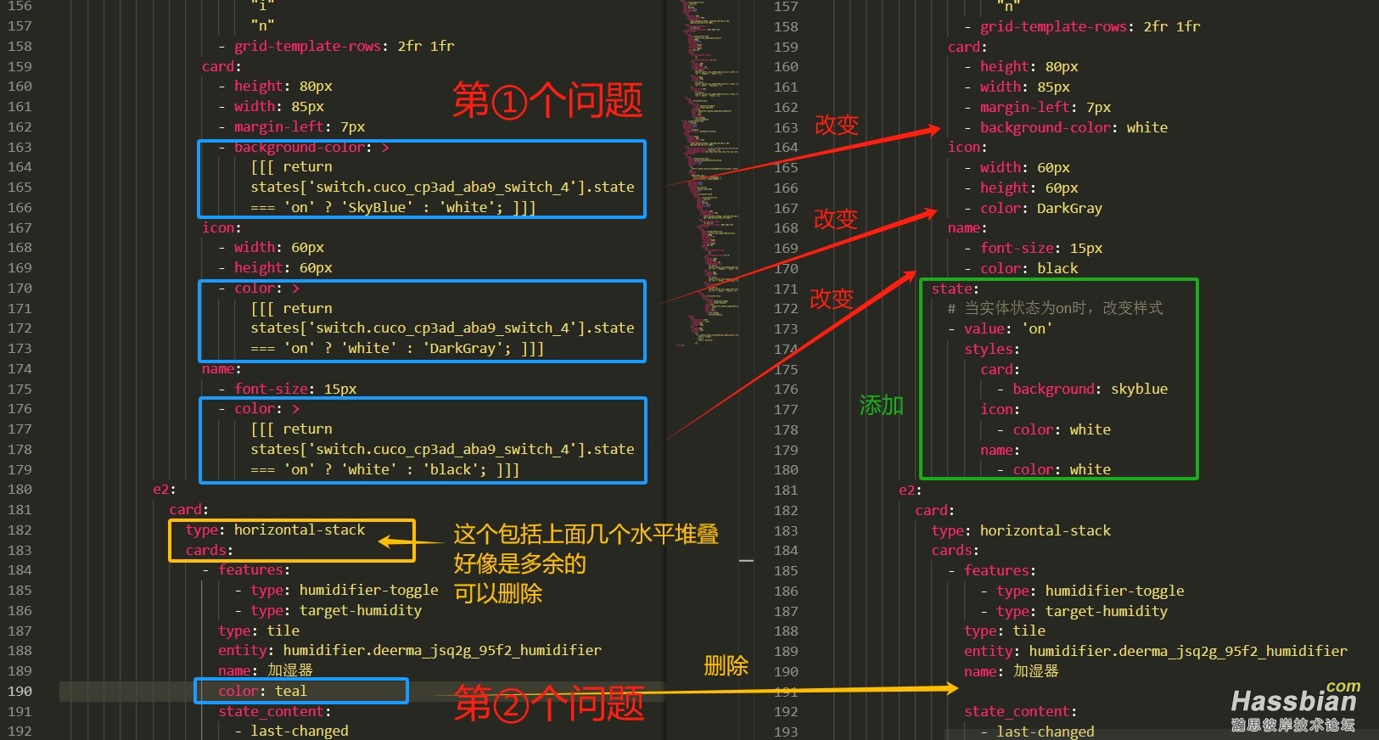Click 'e2:' on right pane line 181
1379x740 pixels.
click(910, 490)
